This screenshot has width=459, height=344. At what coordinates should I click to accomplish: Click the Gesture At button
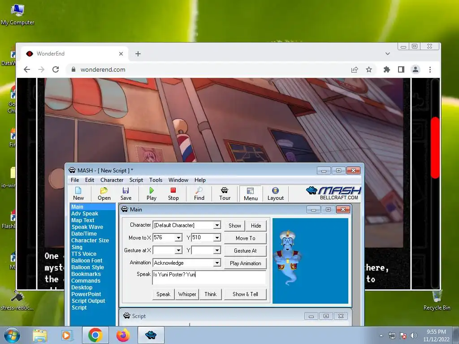(245, 251)
